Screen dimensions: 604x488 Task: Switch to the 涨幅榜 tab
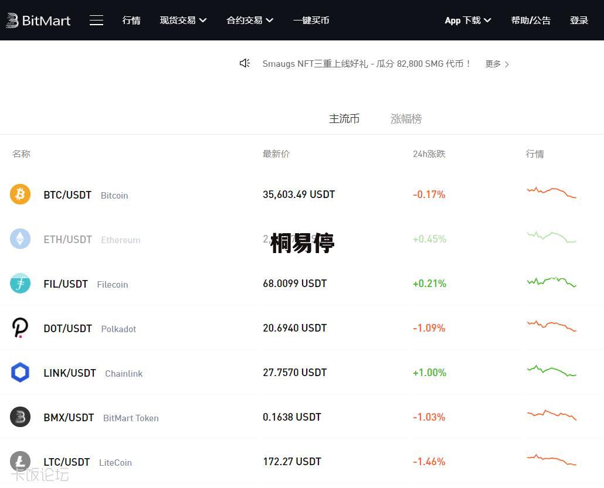(x=406, y=118)
